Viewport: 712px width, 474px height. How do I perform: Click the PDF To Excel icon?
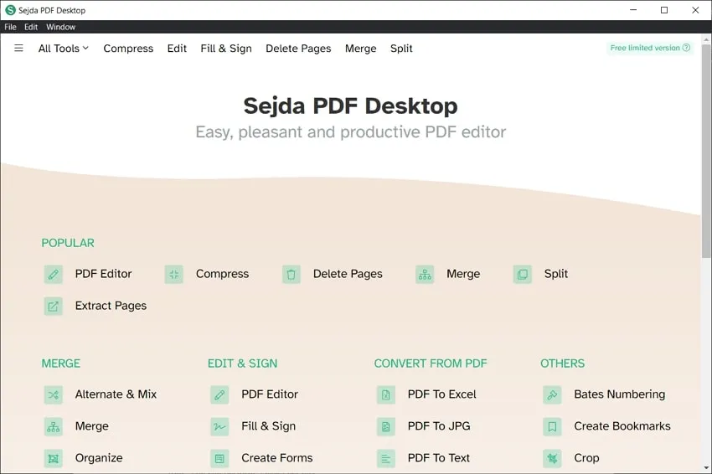385,394
